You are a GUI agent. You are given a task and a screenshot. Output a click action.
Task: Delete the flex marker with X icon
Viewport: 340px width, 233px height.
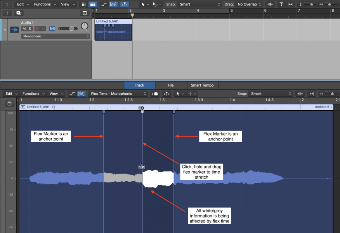pyautogui.click(x=142, y=108)
